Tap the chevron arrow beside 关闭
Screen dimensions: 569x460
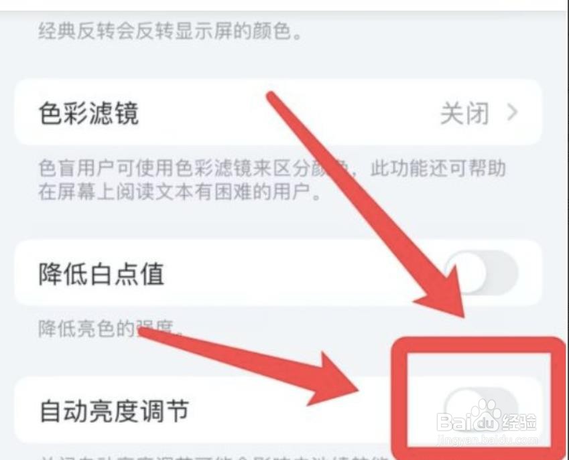click(x=512, y=112)
